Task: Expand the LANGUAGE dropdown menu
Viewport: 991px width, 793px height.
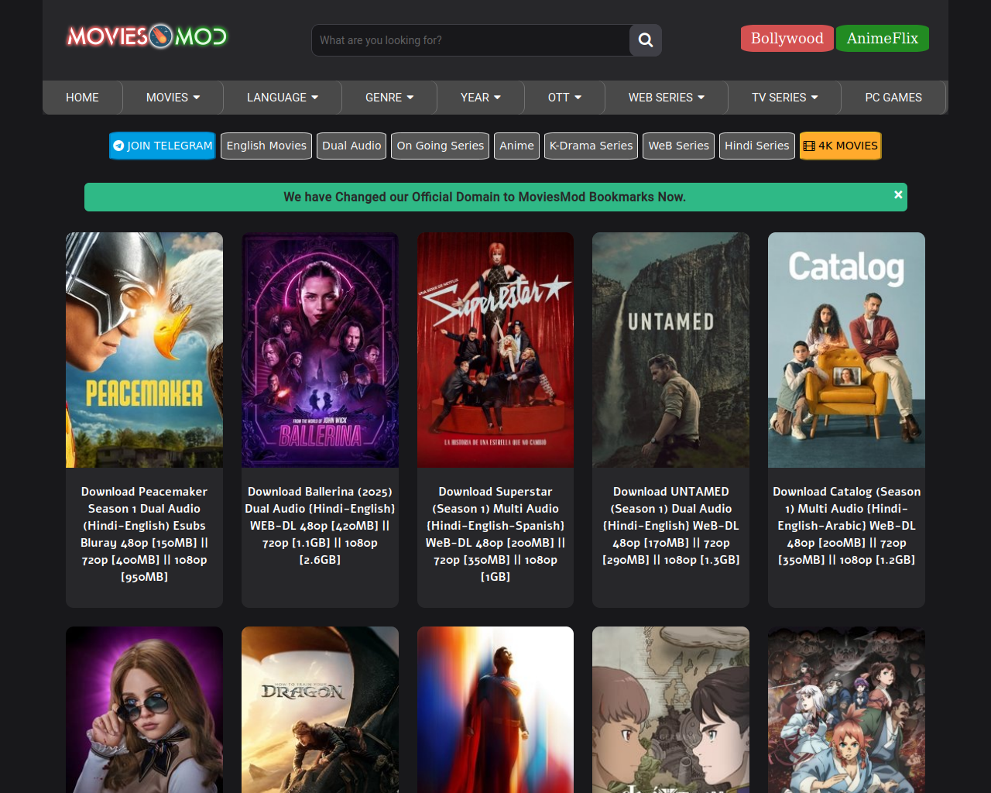Action: [x=283, y=98]
